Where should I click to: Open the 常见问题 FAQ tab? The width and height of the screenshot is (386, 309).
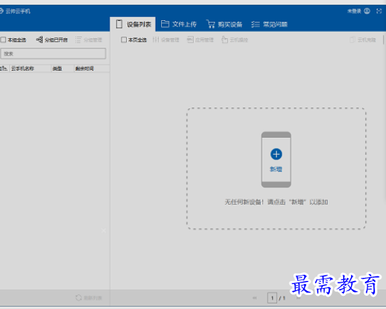[x=269, y=24]
